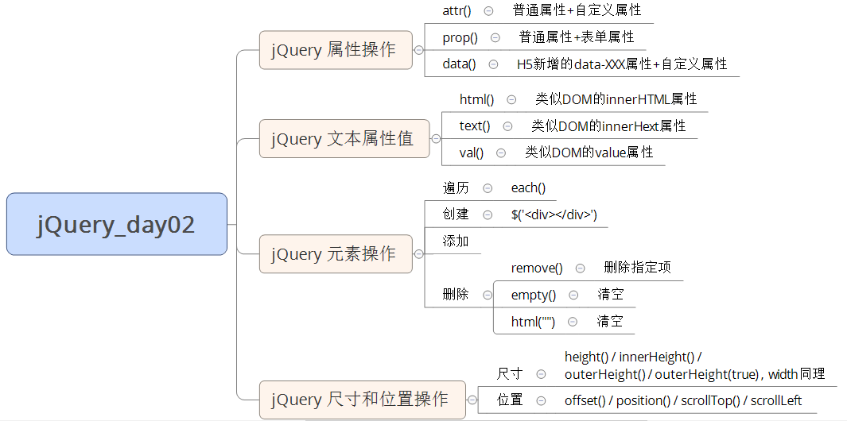Select the jQuery_day02 central topic
The image size is (847, 421).
pyautogui.click(x=117, y=225)
